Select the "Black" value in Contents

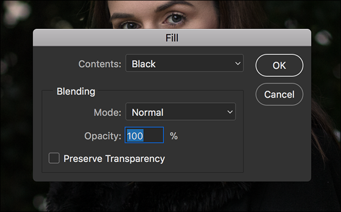(x=144, y=64)
